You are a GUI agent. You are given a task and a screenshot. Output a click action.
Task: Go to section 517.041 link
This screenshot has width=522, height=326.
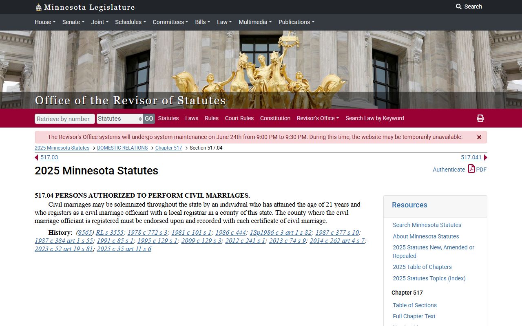pyautogui.click(x=471, y=157)
